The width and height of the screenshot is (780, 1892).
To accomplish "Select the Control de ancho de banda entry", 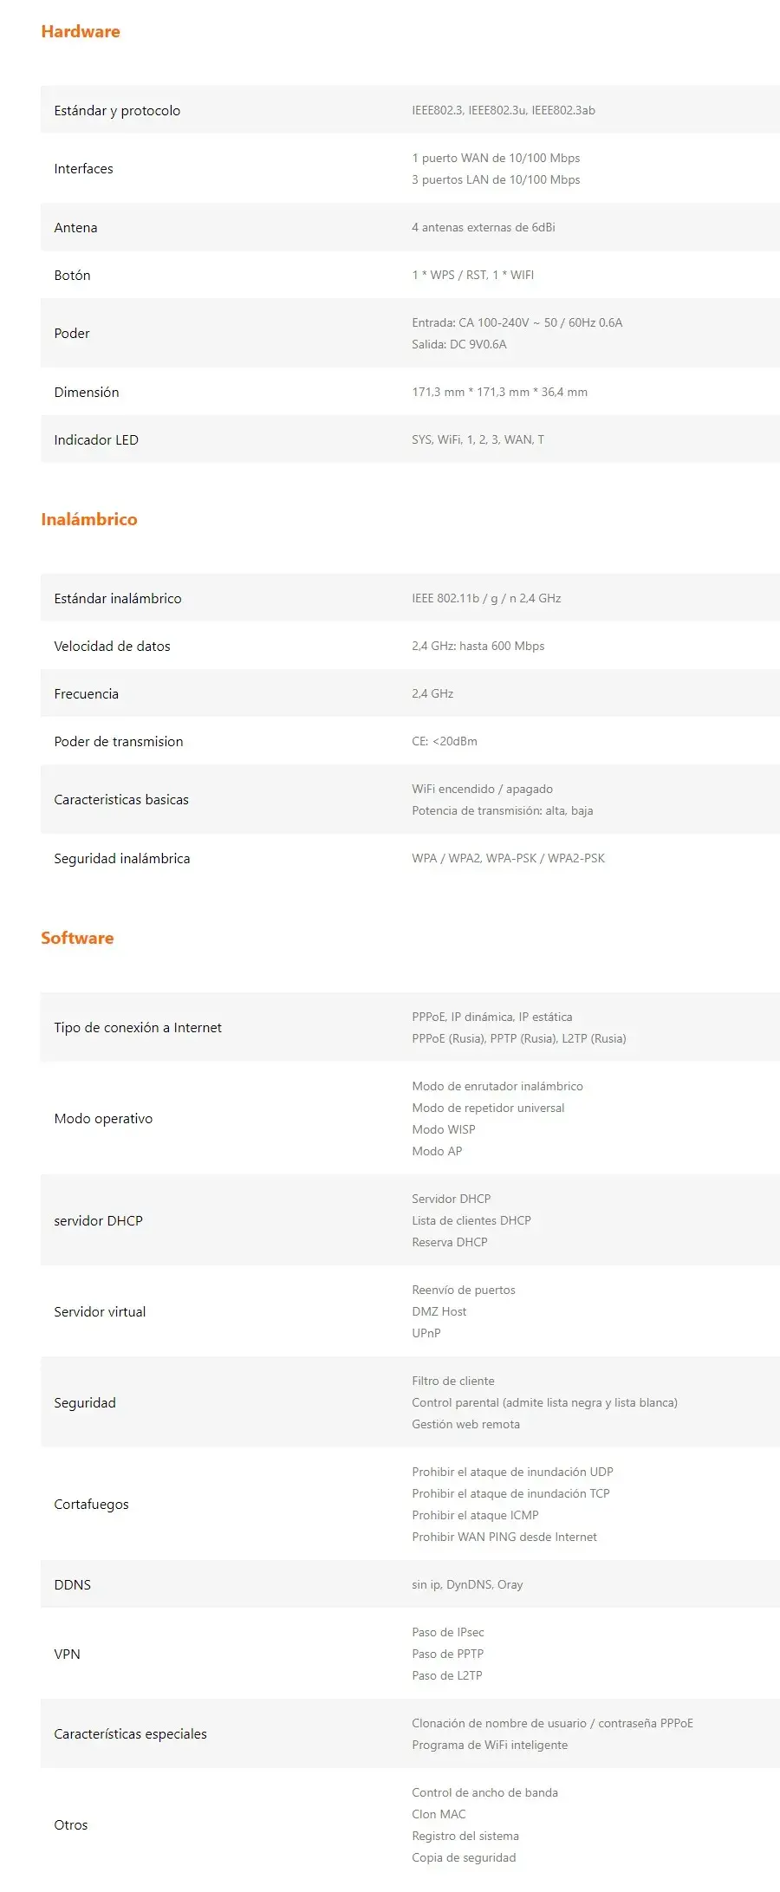I will (x=485, y=1792).
